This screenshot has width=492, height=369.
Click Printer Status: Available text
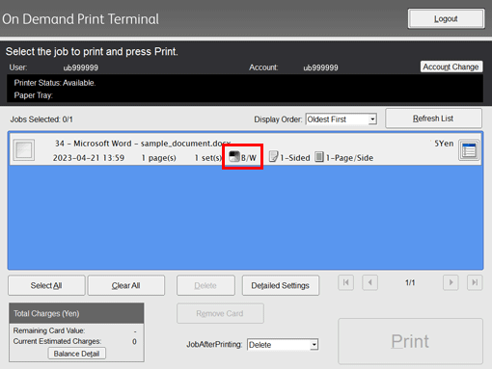55,83
